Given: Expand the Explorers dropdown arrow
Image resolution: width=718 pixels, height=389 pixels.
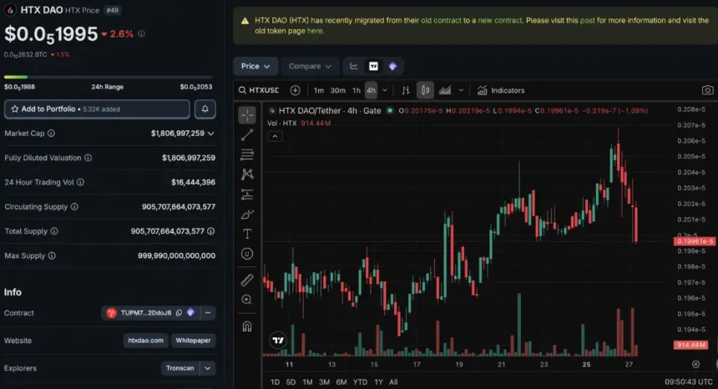Looking at the screenshot, I should tap(207, 368).
